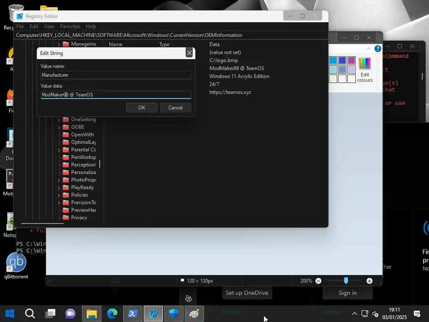This screenshot has width=429, height=322.
Task: Open Paint help question mark icon
Action: [377, 49]
